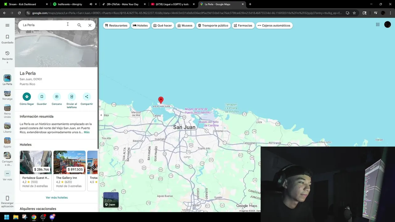The width and height of the screenshot is (395, 222).
Task: Filter by Transporte público chip
Action: (213, 26)
